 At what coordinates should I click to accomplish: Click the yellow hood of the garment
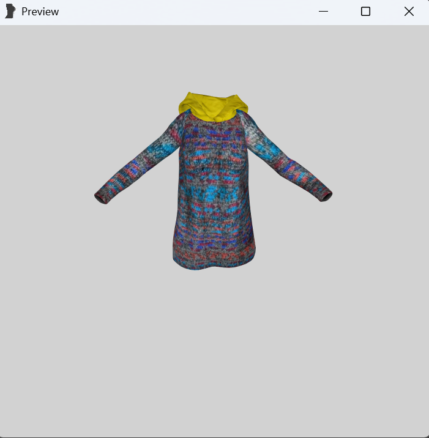214,107
